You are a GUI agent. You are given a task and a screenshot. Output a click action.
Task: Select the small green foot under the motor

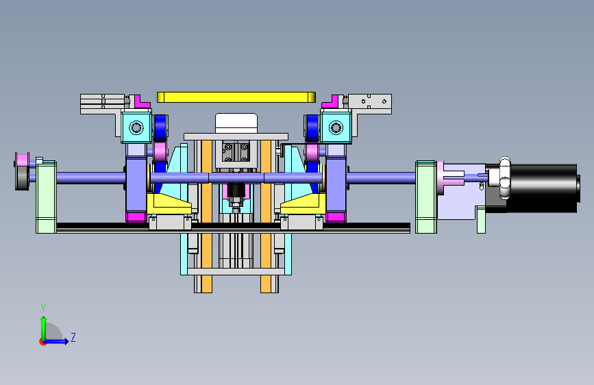pyautogui.click(x=481, y=220)
